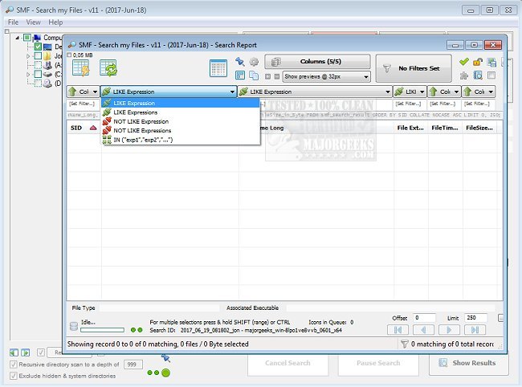522x387 pixels.
Task: Open the gear settings icon
Action: [254, 62]
